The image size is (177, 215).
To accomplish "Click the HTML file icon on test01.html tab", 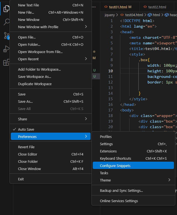I will 106,7.
